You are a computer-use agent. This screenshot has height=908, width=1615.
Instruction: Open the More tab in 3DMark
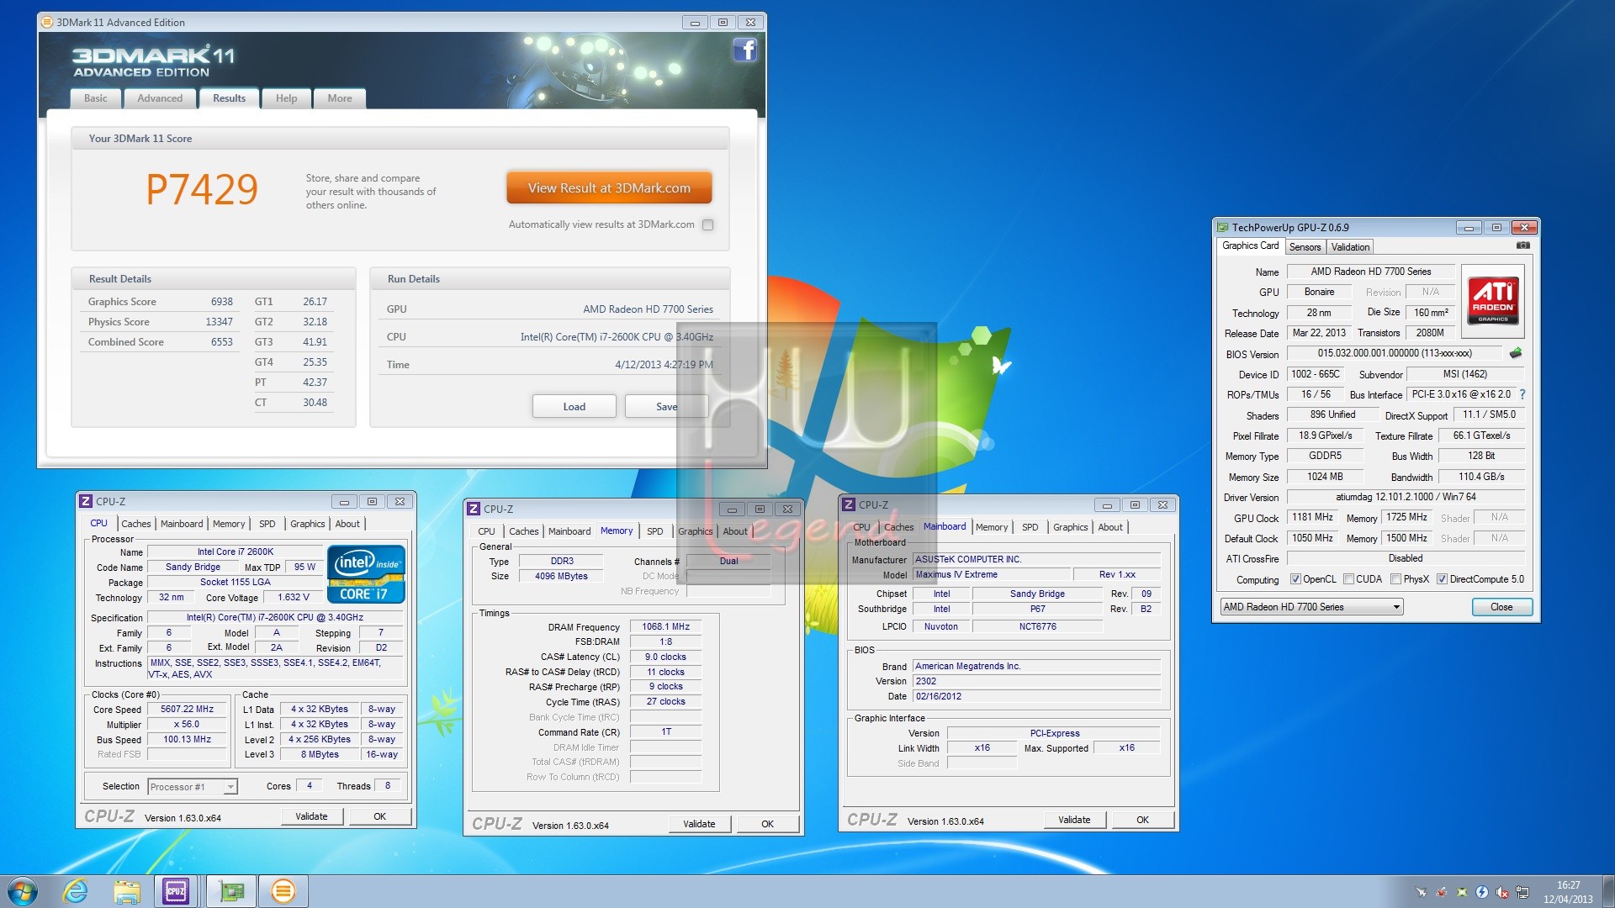click(340, 98)
